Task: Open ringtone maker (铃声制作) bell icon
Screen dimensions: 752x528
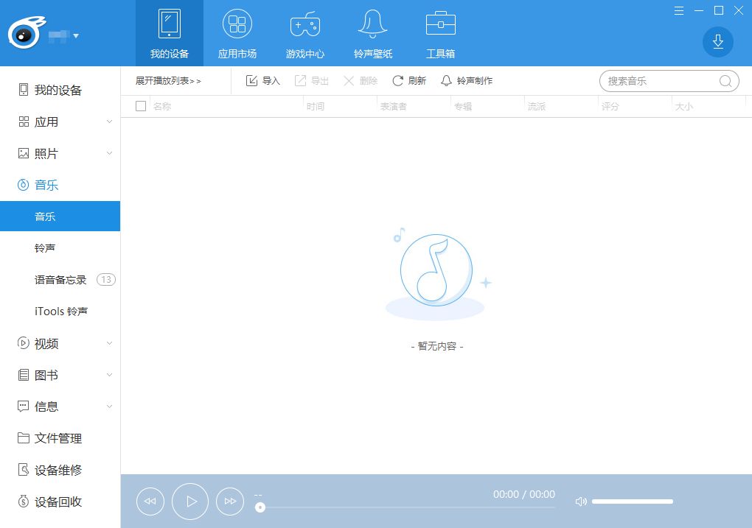Action: [446, 81]
